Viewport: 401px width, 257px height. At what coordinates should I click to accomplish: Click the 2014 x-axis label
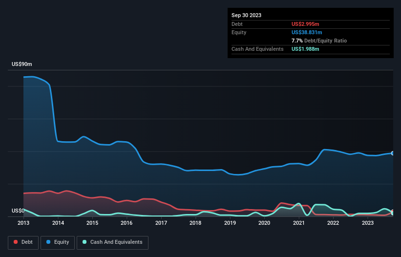(58, 223)
